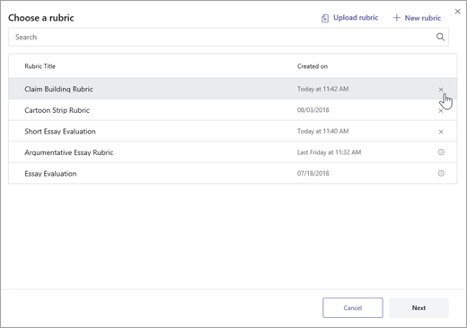Click the Next button
467x328 pixels.
tap(419, 307)
